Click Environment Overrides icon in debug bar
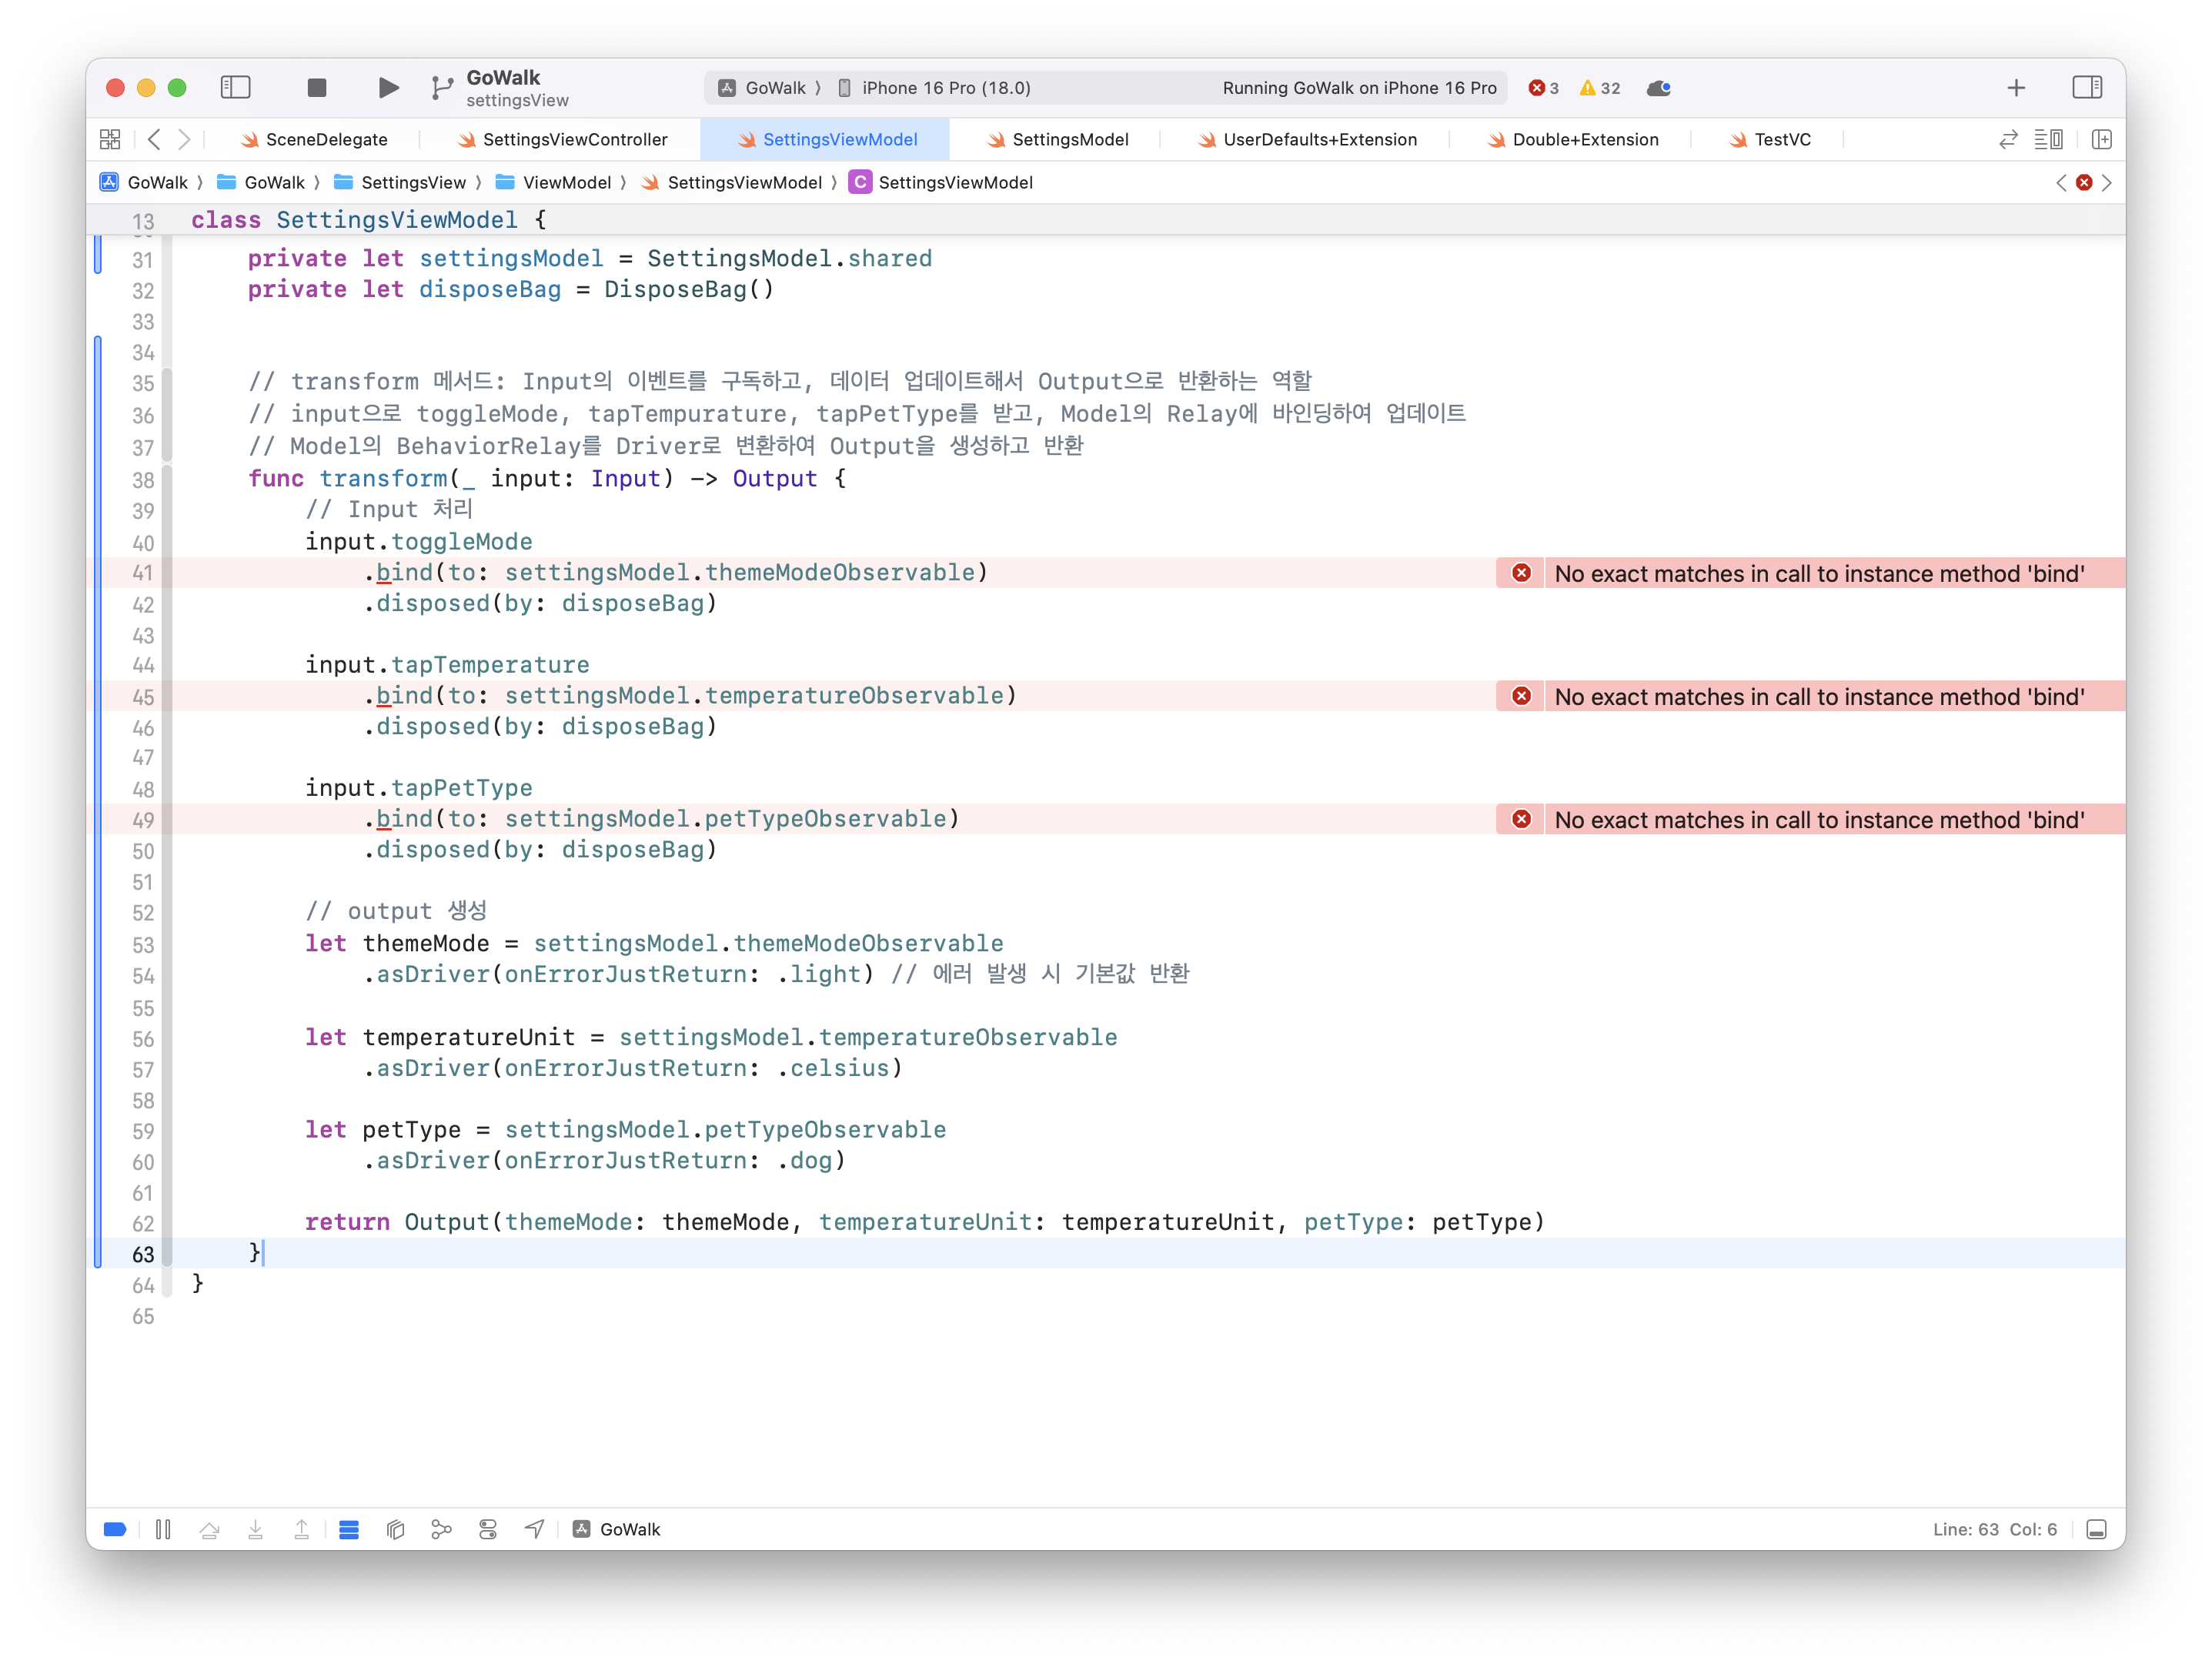Image resolution: width=2212 pixels, height=1664 pixels. tap(488, 1529)
